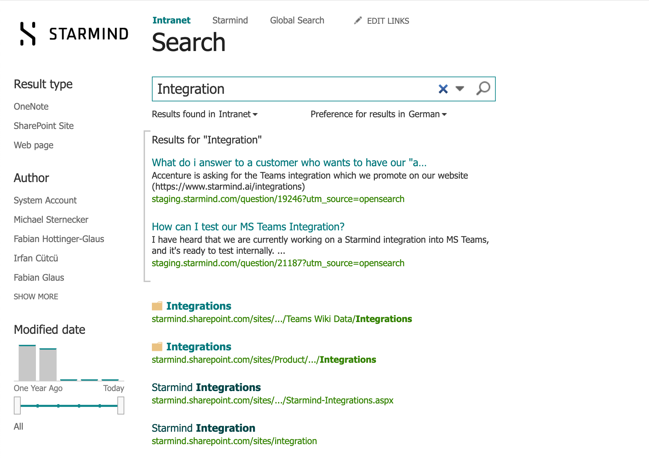Filter by author Fabian Hottinger-Glaus

point(59,239)
